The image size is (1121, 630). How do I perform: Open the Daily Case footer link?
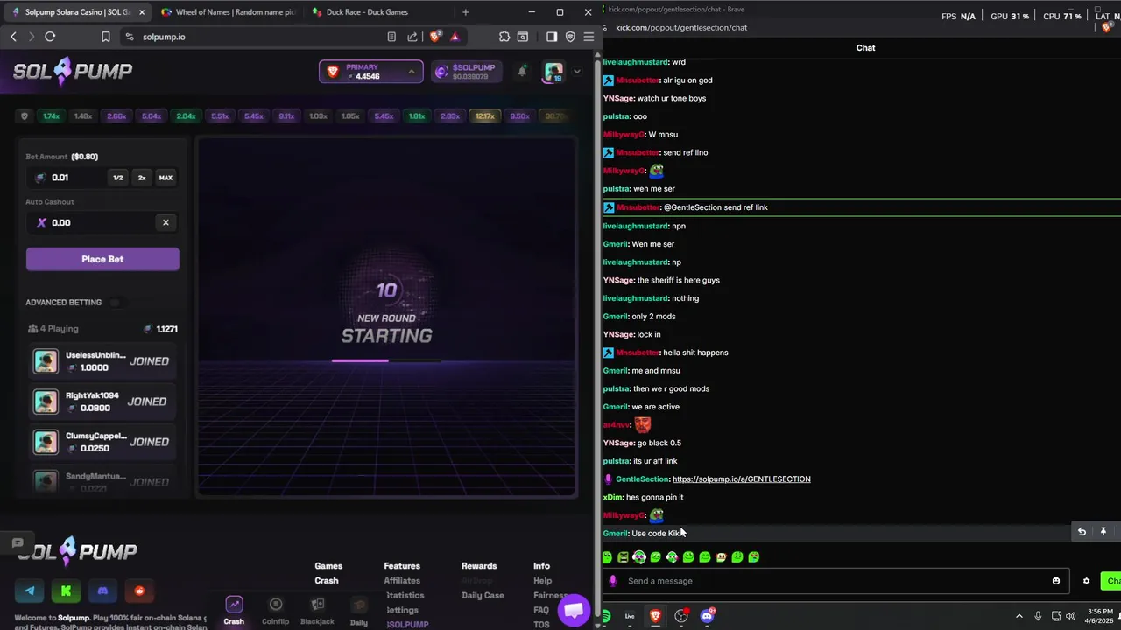(x=483, y=596)
